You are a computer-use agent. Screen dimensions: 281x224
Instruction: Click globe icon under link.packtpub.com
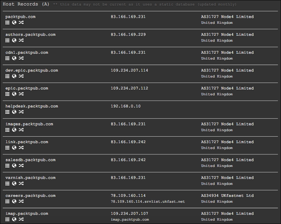point(14,148)
